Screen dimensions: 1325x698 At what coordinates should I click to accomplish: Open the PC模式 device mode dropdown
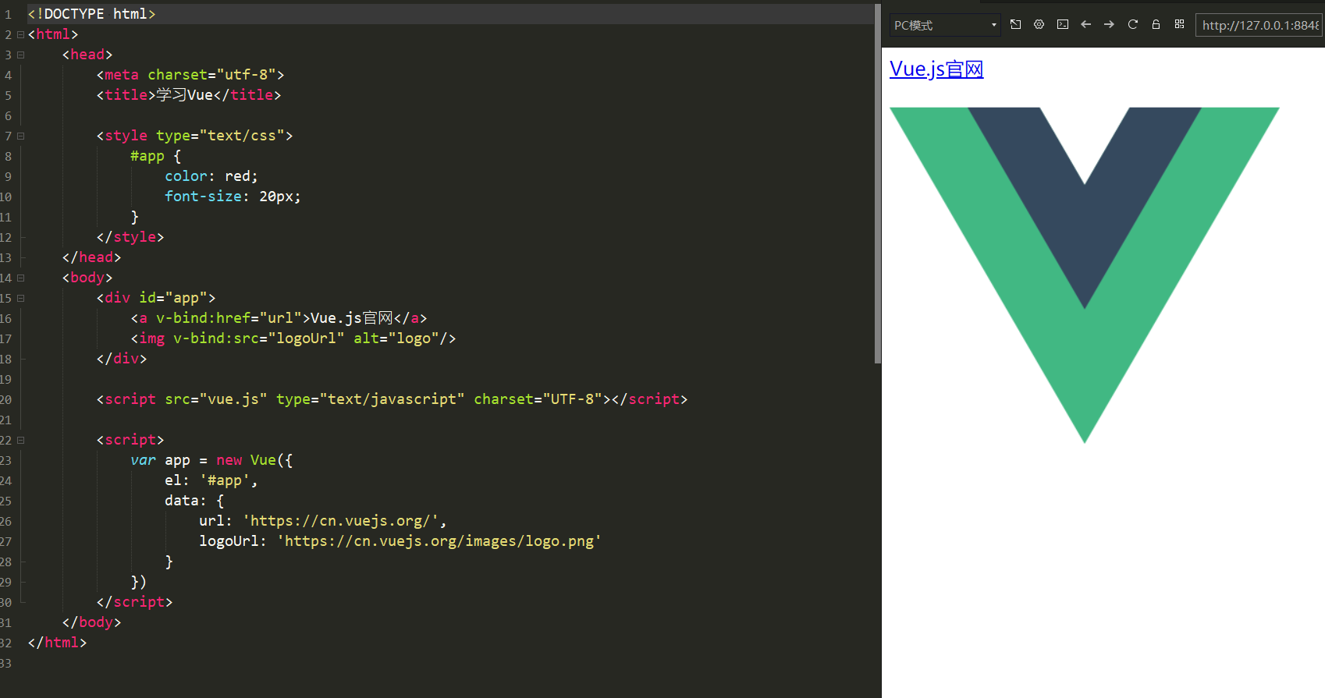pyautogui.click(x=945, y=25)
